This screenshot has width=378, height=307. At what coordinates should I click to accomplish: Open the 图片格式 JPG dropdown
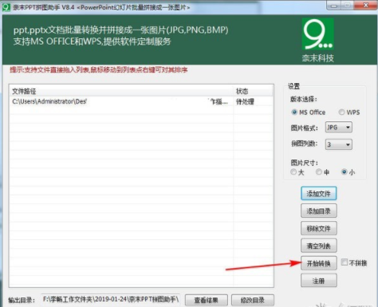point(339,128)
